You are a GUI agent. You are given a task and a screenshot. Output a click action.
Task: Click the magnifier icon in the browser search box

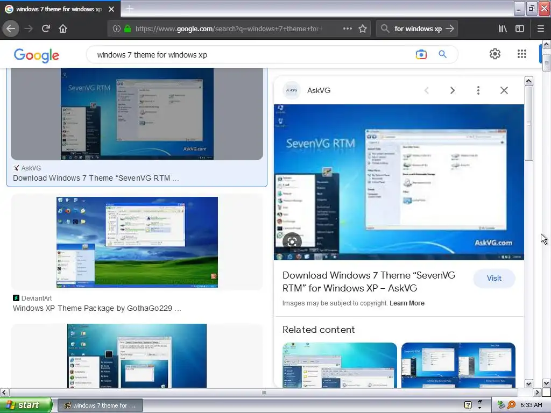[x=385, y=29]
